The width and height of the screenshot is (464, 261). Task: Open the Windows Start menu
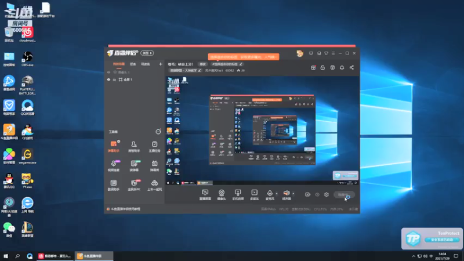(x=6, y=256)
